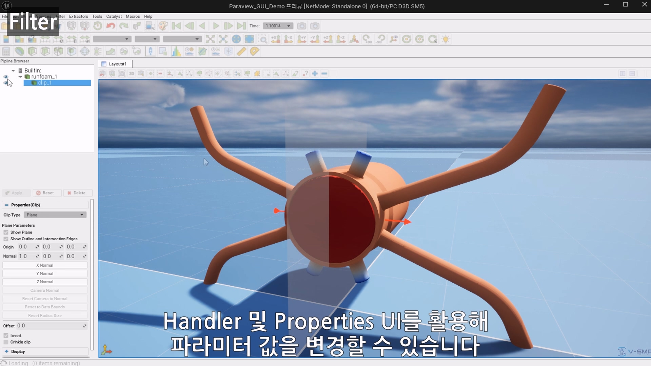
Task: Open the Clip Type dropdown
Action: (55, 215)
